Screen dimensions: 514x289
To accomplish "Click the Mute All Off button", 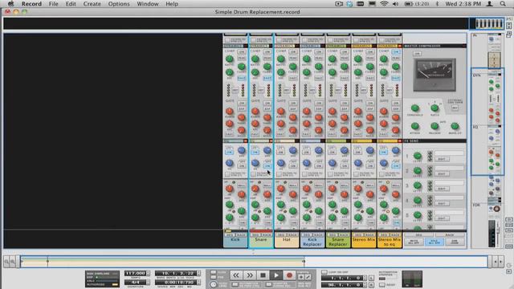I will (414, 242).
